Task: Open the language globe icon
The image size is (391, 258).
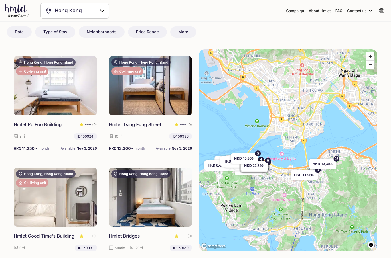Action: click(x=382, y=11)
